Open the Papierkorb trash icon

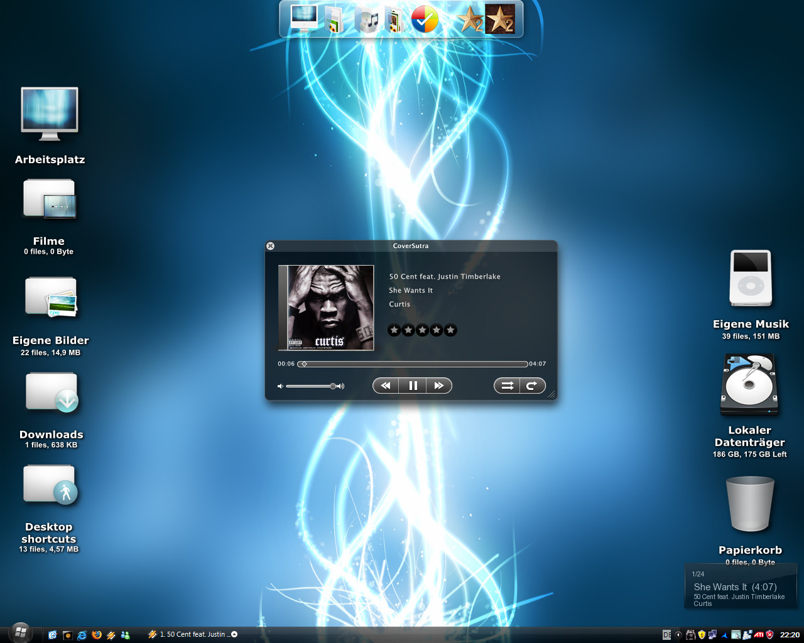pos(750,504)
